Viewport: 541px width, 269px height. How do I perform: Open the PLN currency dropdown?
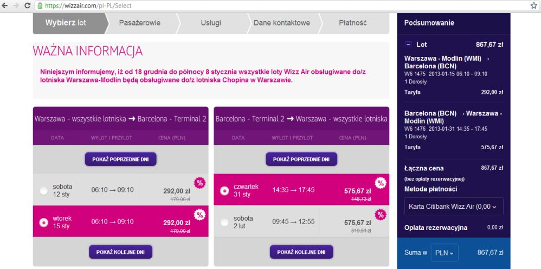445,253
